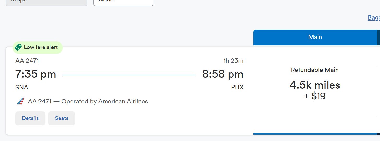
Task: Click the Operated by American Airlines text
Action: 104,101
